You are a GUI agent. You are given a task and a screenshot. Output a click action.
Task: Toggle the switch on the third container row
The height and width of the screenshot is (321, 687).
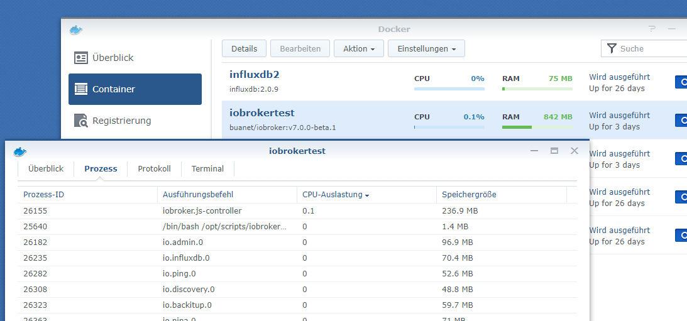click(x=681, y=158)
